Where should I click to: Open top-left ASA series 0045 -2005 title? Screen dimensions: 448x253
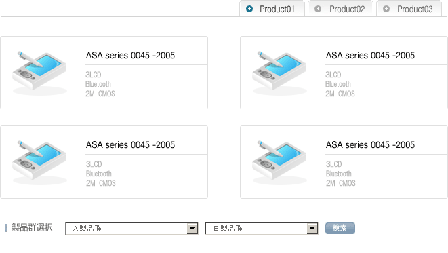(x=130, y=55)
